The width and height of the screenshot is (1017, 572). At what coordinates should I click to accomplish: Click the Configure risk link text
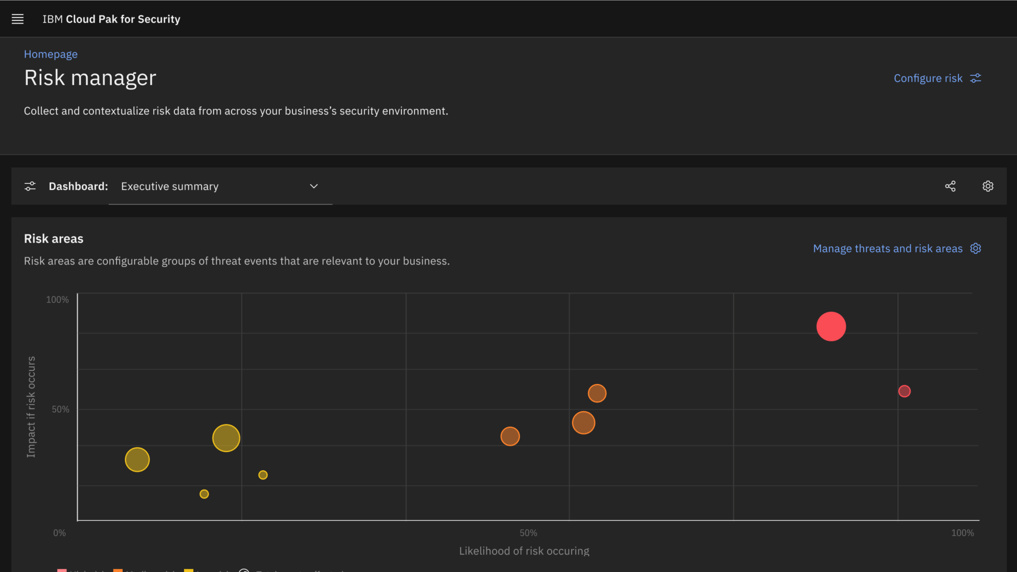click(x=928, y=78)
